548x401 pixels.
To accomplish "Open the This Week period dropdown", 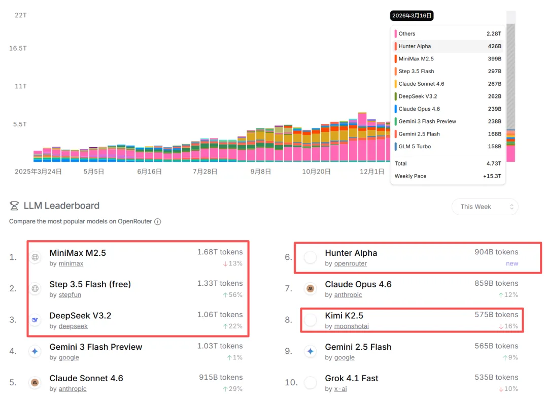I will coord(485,207).
